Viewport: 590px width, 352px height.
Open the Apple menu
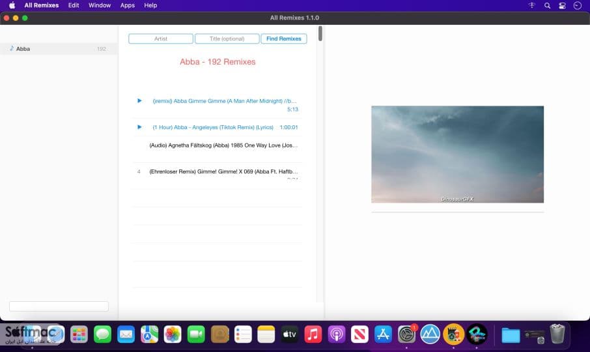12,5
